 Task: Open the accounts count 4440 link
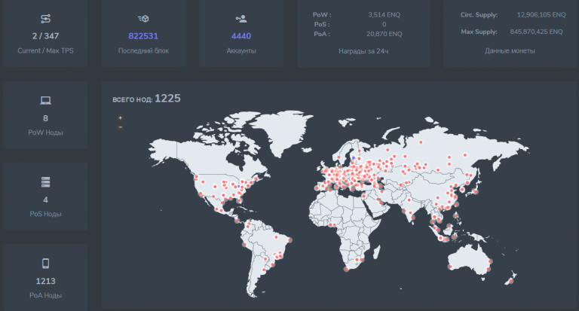241,35
